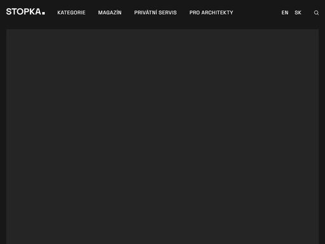
Task: Visit the PRO ARCHITEKTY page
Action: point(211,13)
